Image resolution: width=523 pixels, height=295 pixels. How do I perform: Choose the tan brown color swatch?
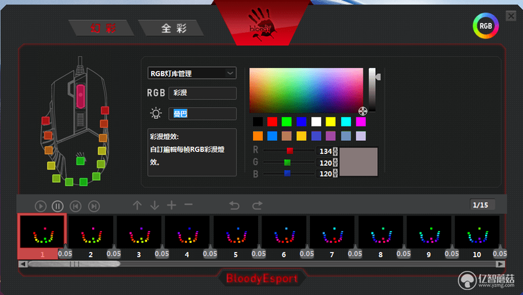(x=286, y=136)
